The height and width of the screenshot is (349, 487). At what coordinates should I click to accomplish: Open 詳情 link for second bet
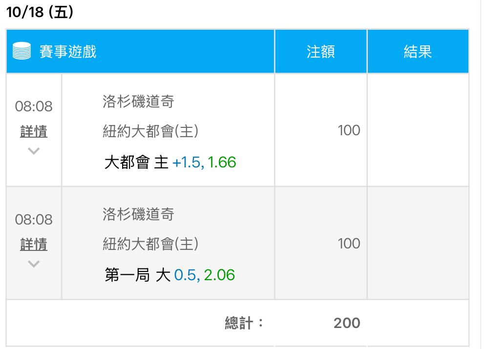[x=34, y=244]
